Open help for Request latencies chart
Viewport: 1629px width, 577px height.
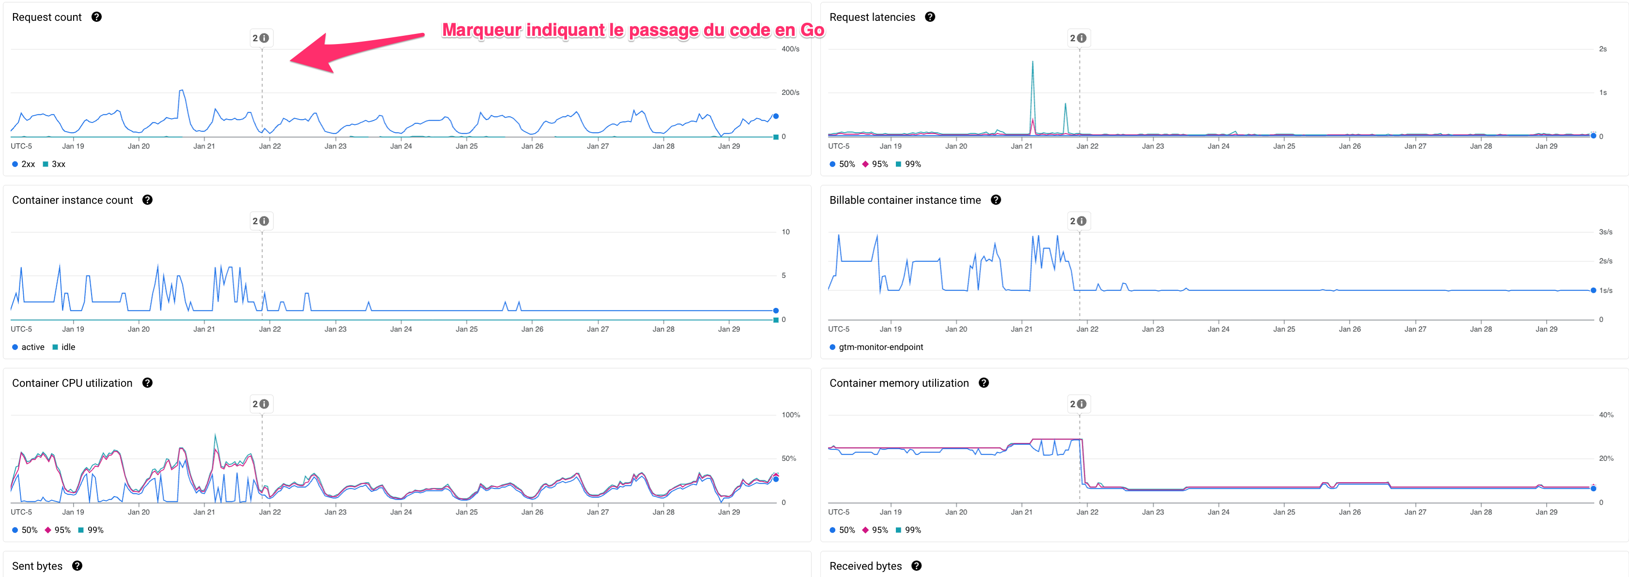pyautogui.click(x=930, y=17)
